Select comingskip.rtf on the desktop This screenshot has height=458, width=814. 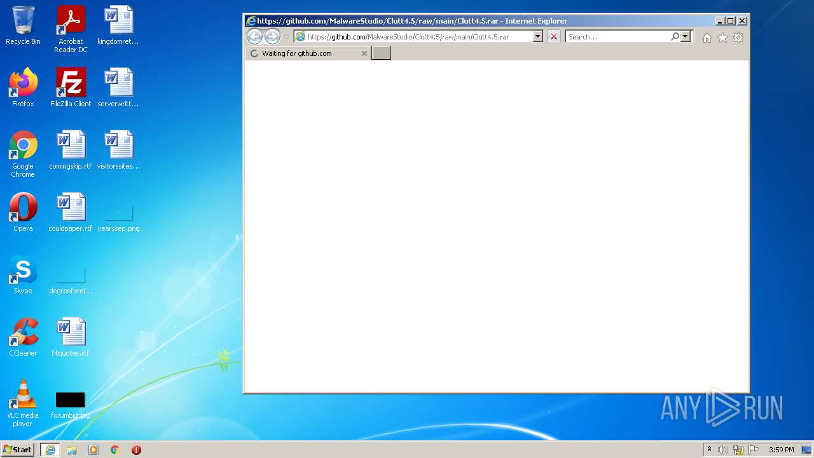[x=71, y=150]
